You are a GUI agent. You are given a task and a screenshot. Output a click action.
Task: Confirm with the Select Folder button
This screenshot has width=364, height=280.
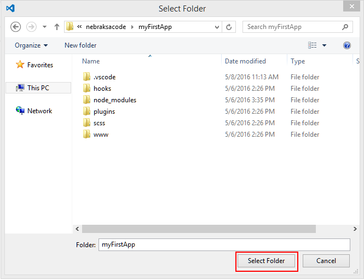(x=266, y=261)
